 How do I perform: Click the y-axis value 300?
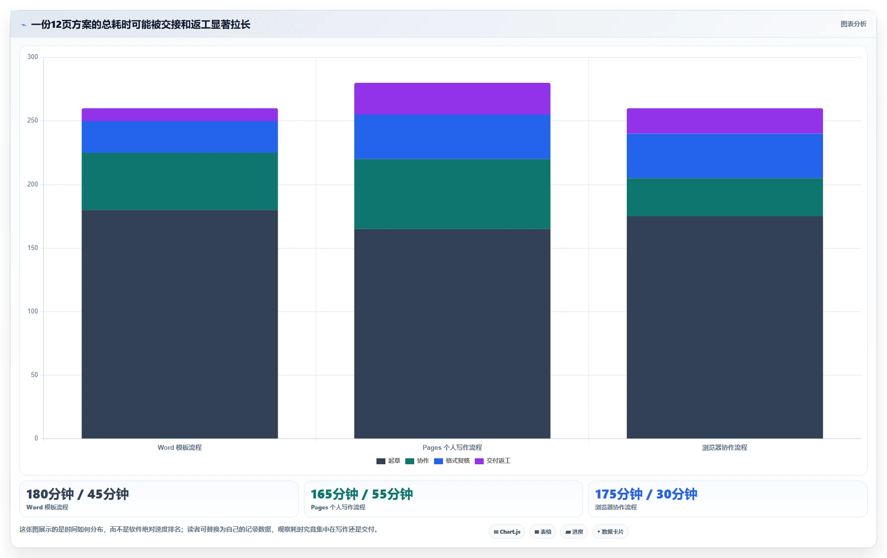click(x=33, y=57)
